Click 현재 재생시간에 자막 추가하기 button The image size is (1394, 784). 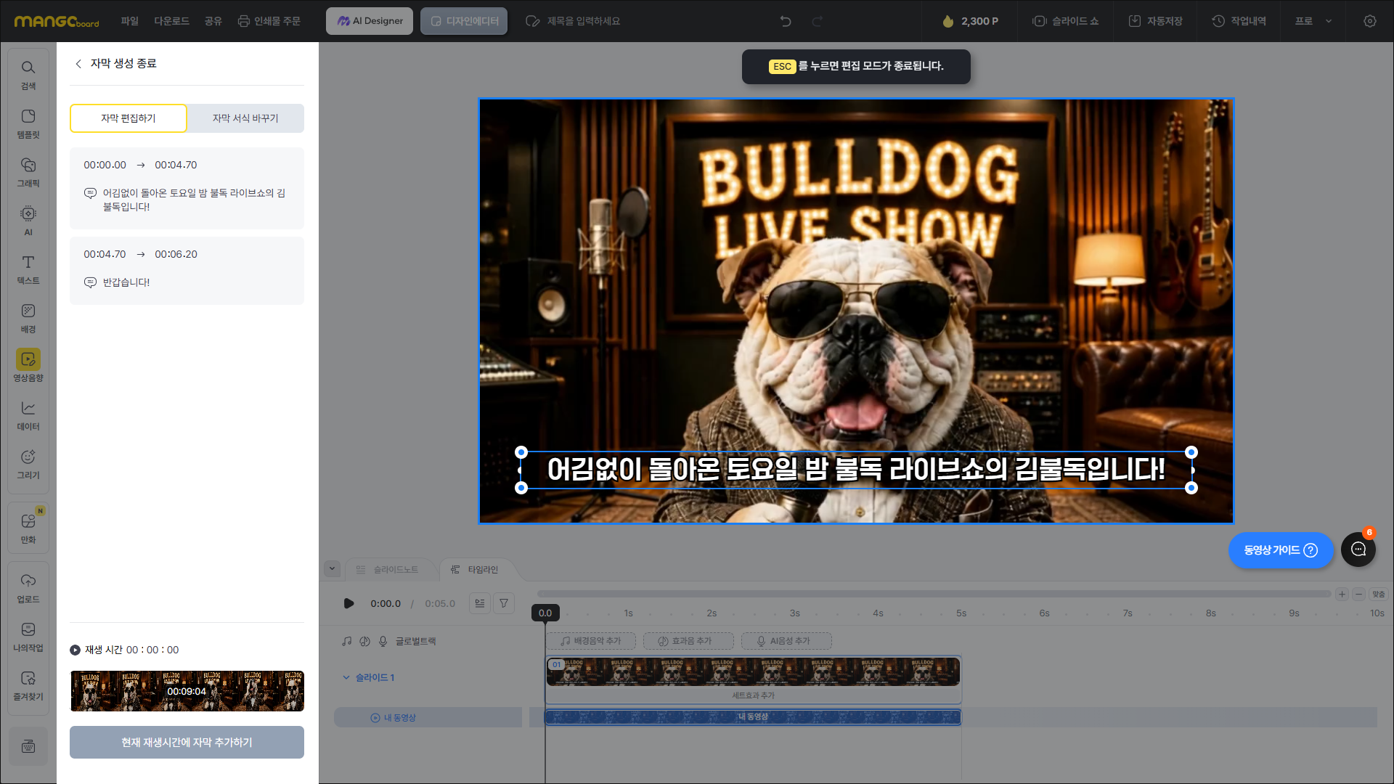187,742
